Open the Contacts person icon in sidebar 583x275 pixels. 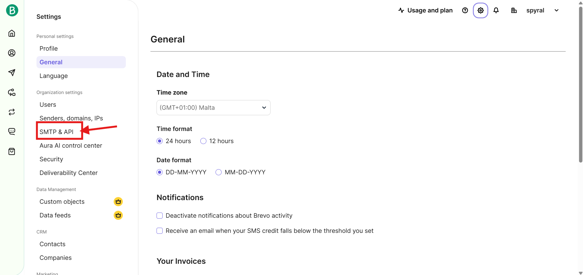click(12, 53)
